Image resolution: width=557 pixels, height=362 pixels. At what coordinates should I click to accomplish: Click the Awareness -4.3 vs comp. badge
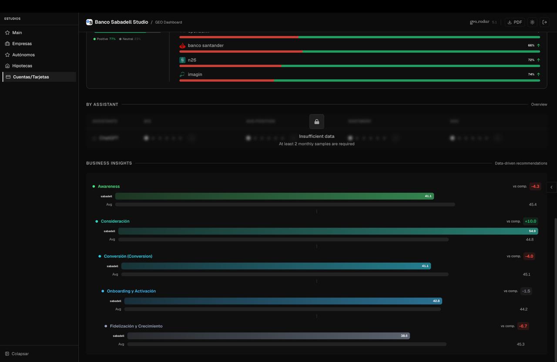(x=535, y=187)
